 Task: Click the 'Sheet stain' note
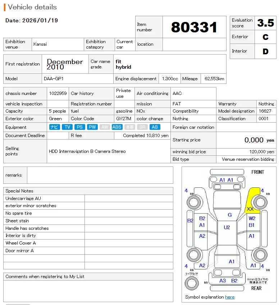[17, 221]
